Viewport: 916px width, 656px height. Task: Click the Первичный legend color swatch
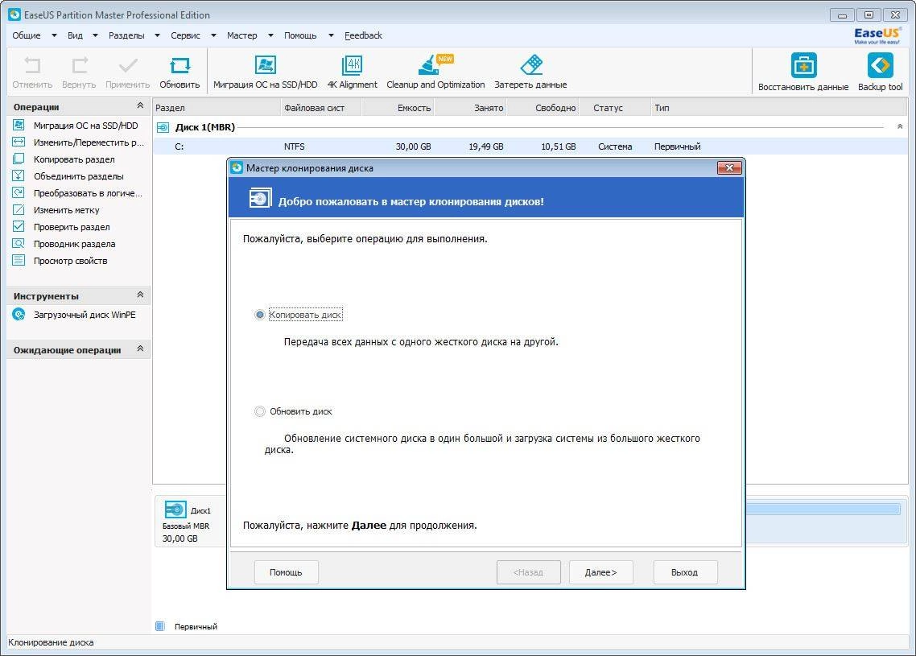coord(160,626)
